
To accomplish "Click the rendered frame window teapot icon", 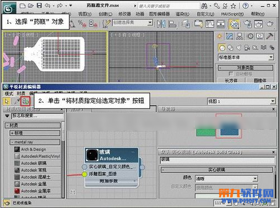I will coord(258,24).
